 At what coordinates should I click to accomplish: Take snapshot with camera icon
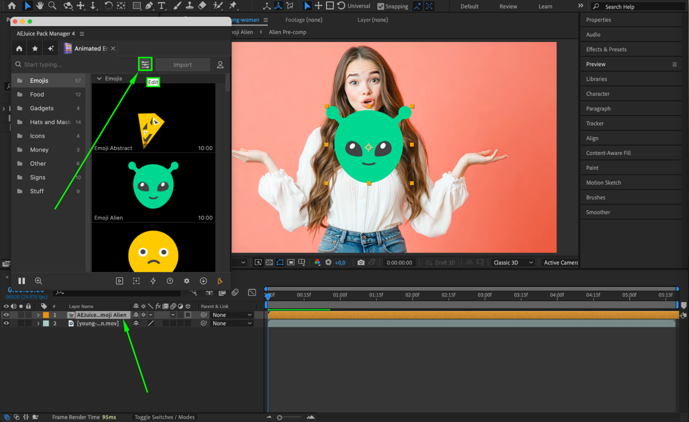[x=361, y=263]
